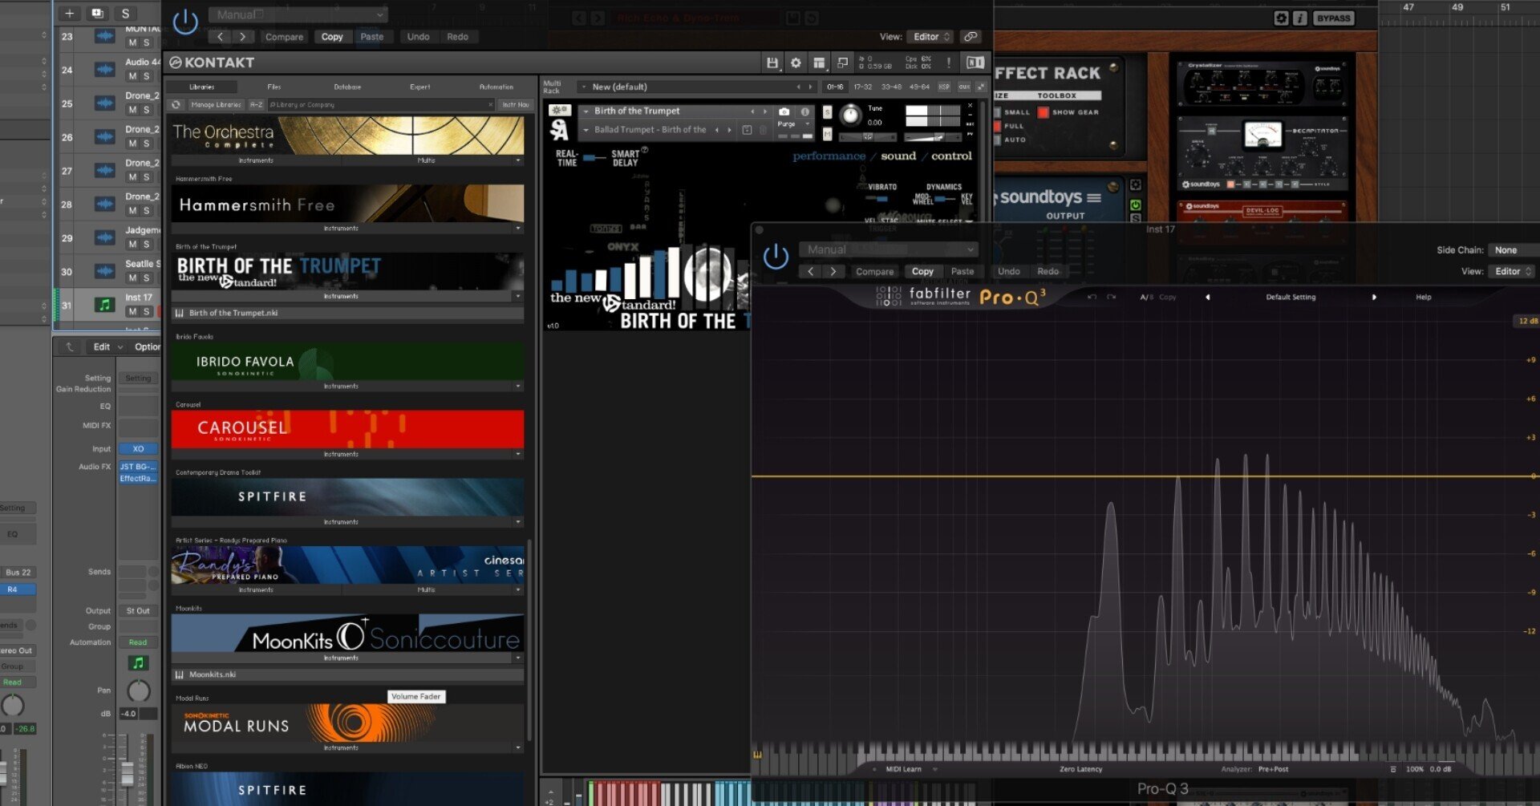1540x806 pixels.
Task: Click the Kontakt rack minimize icon
Action: 980,87
